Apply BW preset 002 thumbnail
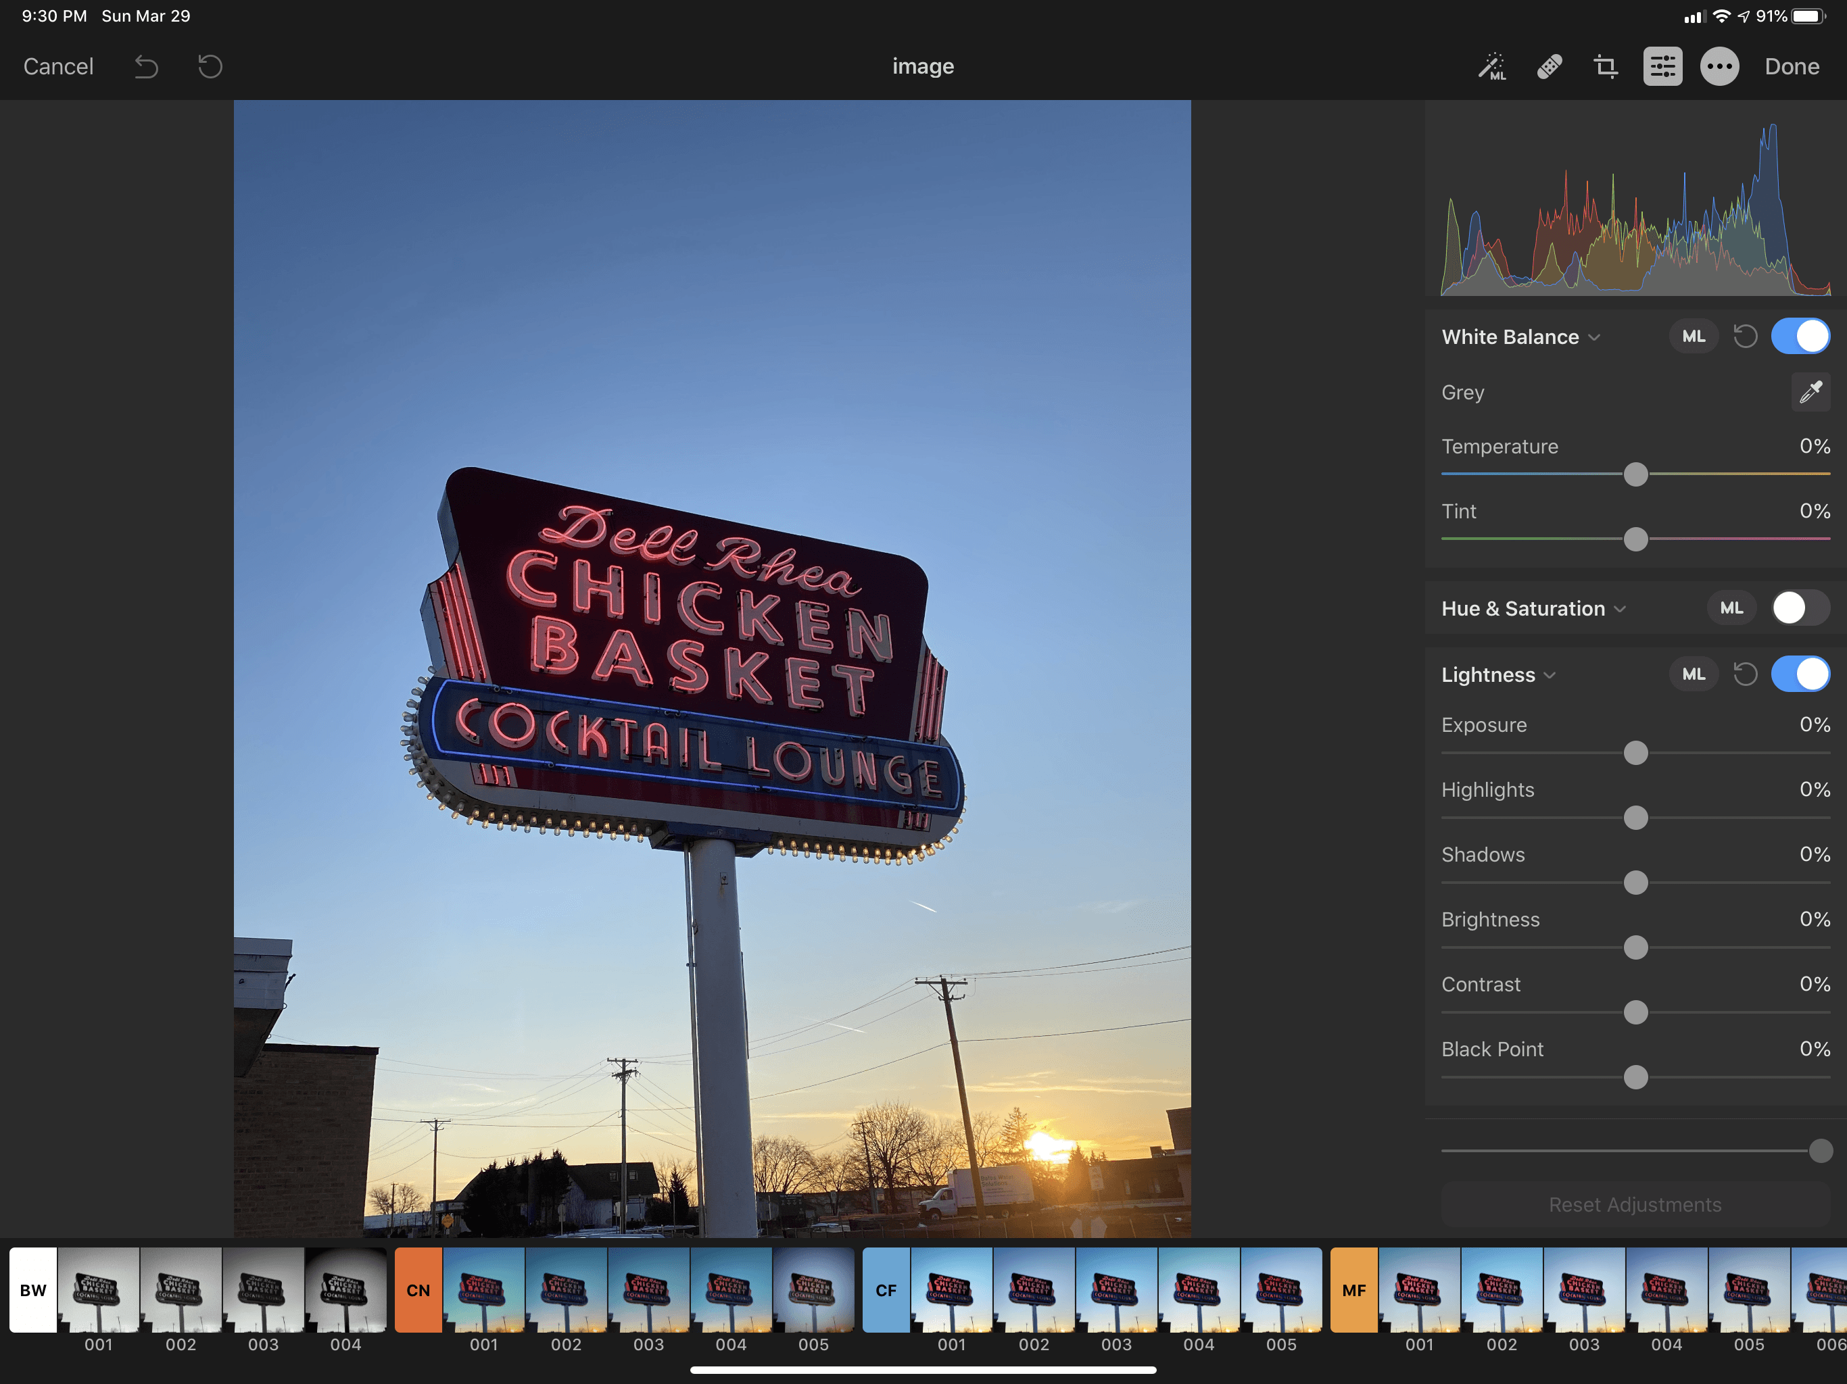This screenshot has width=1847, height=1384. pyautogui.click(x=181, y=1291)
